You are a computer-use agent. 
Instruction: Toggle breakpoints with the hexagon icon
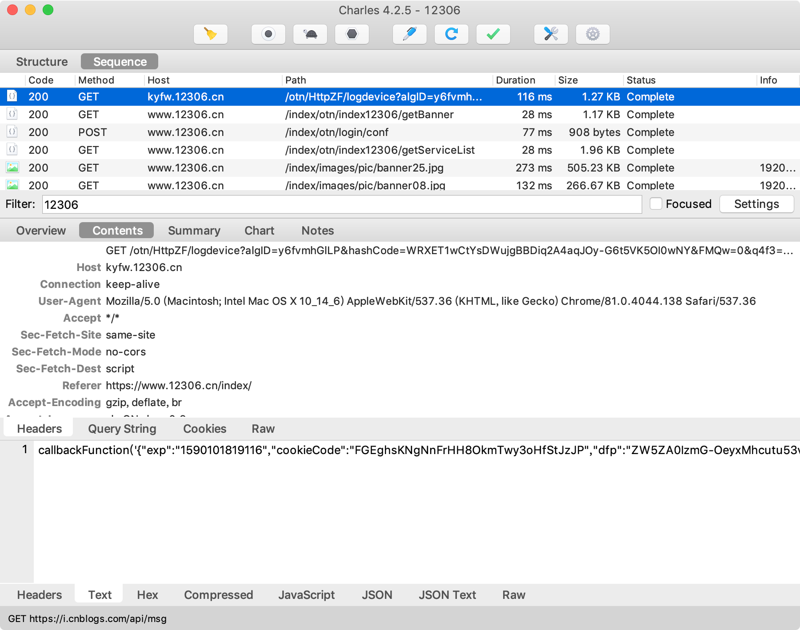[352, 34]
